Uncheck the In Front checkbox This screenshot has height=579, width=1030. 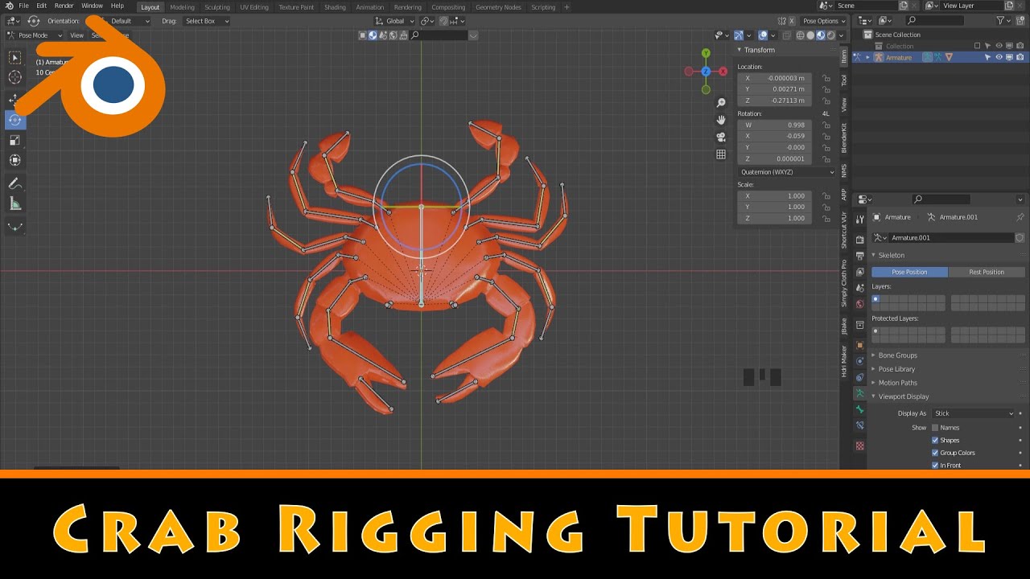point(935,465)
